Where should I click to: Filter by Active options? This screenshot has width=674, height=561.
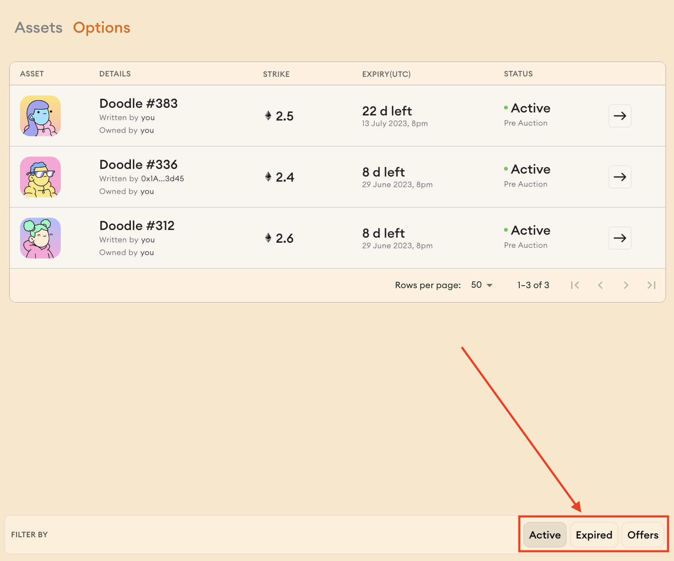[545, 535]
